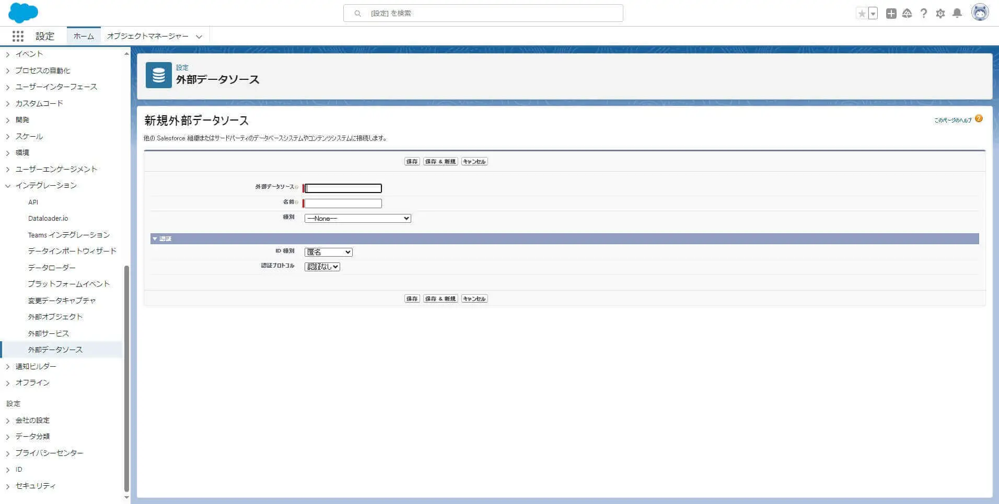Screen dimensions: 999x504
Task: Click the top 保存 button
Action: point(412,162)
